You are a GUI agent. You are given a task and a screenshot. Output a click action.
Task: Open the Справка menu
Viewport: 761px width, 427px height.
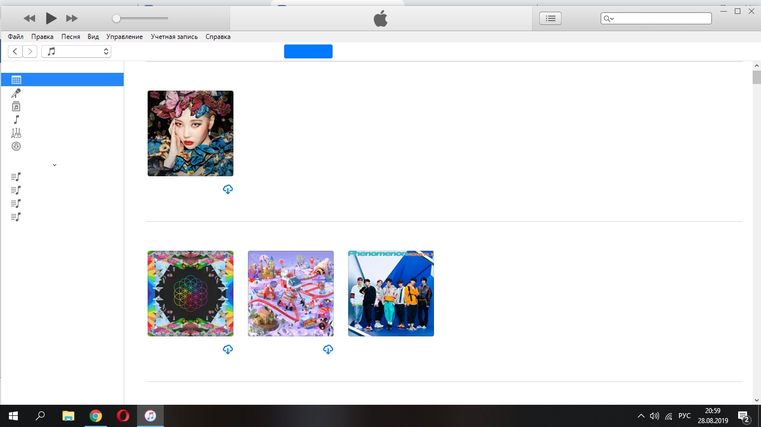point(218,37)
